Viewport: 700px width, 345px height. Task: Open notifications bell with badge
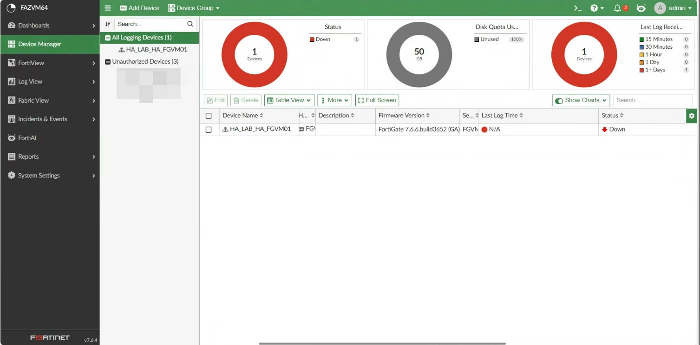click(621, 8)
